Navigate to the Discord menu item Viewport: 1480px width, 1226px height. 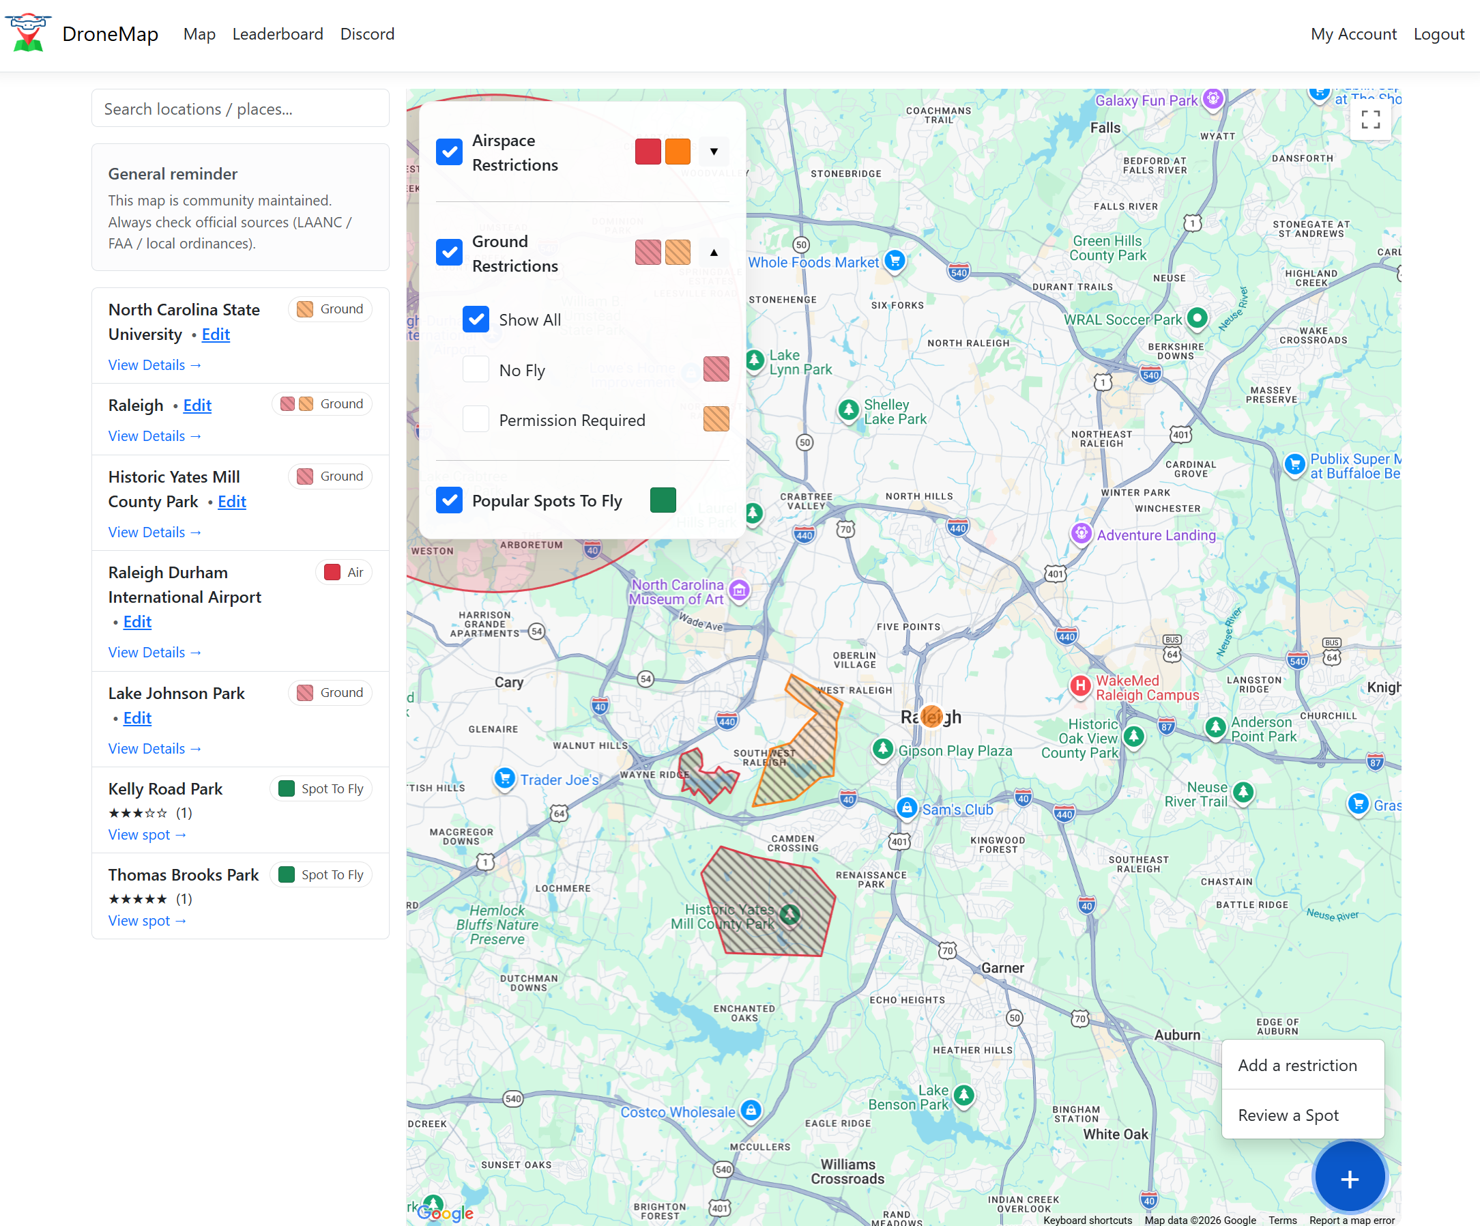pos(367,34)
